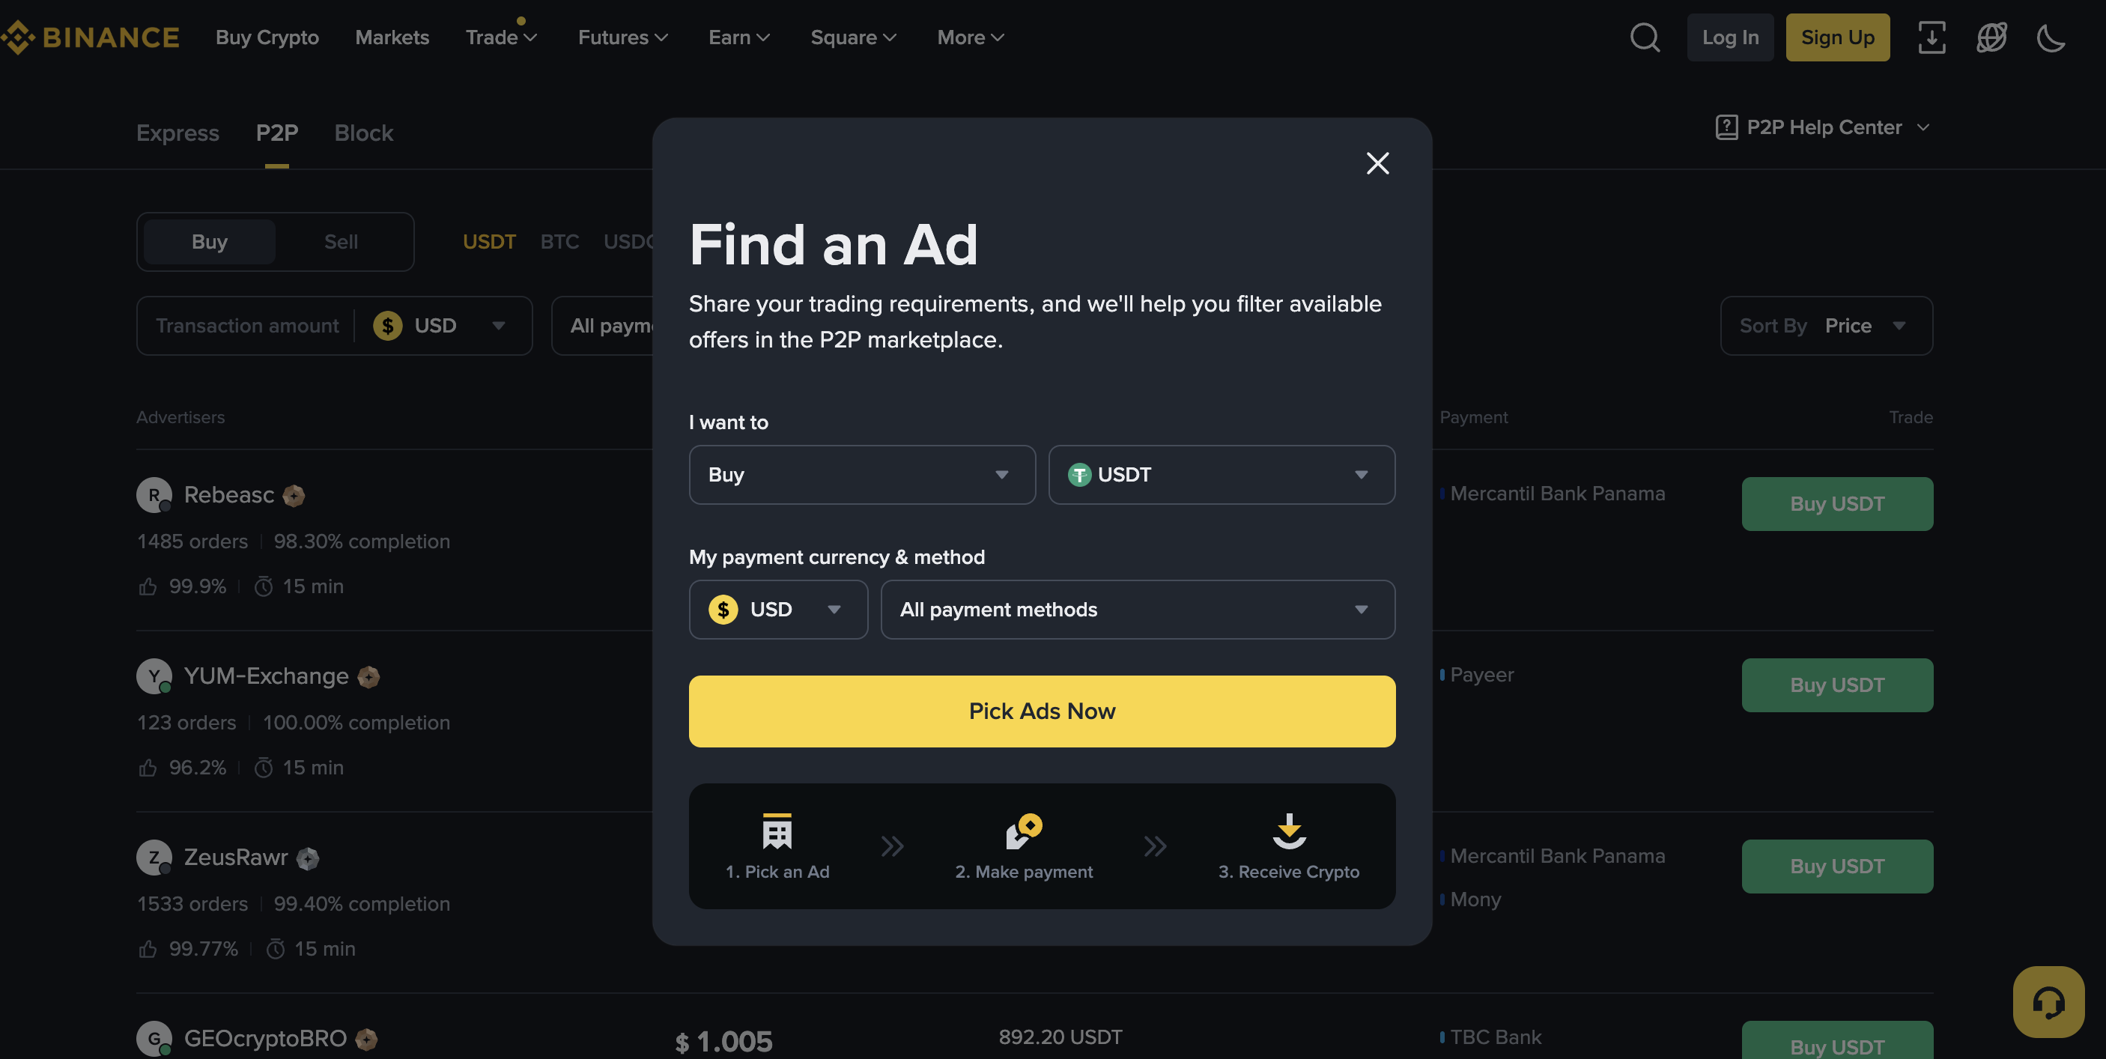The height and width of the screenshot is (1059, 2106).
Task: Switch to the Sell toggle
Action: (x=341, y=242)
